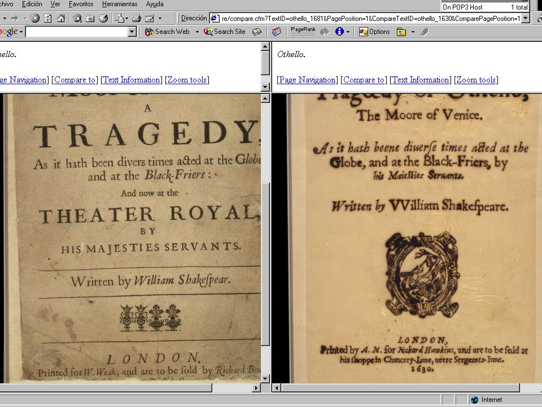Open the Ayuda menu
Screen dimensions: 542x407
tap(155, 4)
